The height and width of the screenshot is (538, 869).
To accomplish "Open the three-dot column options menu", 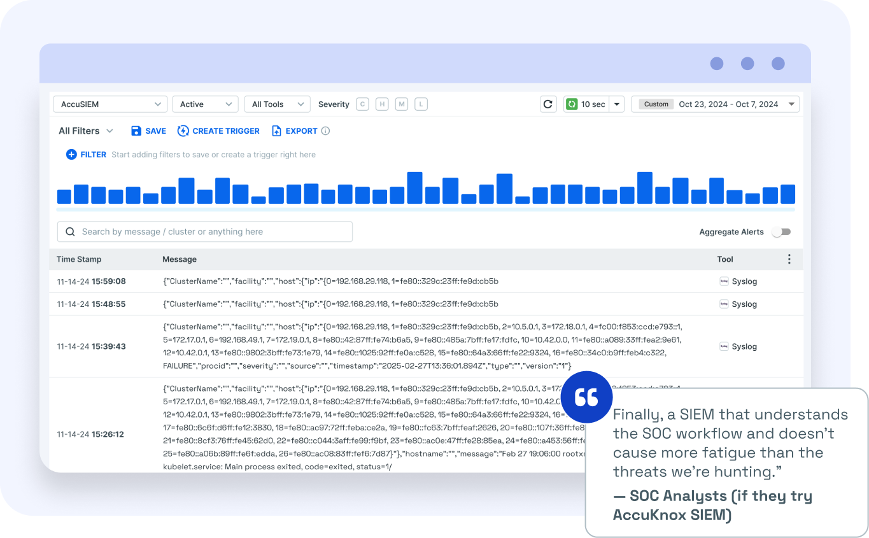I will (x=789, y=259).
